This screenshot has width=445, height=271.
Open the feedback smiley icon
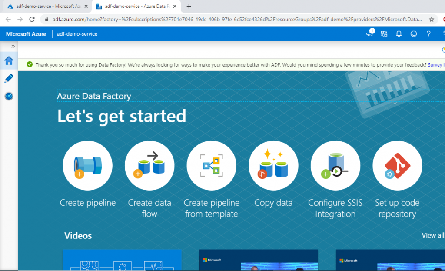(414, 34)
